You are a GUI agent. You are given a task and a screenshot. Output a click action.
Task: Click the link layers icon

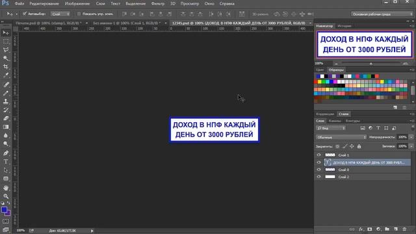(x=352, y=229)
